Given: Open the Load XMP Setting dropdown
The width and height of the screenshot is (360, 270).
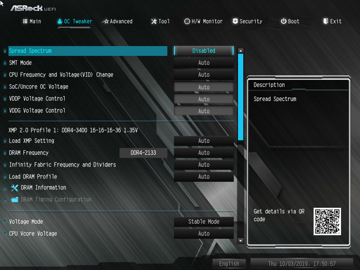Looking at the screenshot, I should pos(204,140).
